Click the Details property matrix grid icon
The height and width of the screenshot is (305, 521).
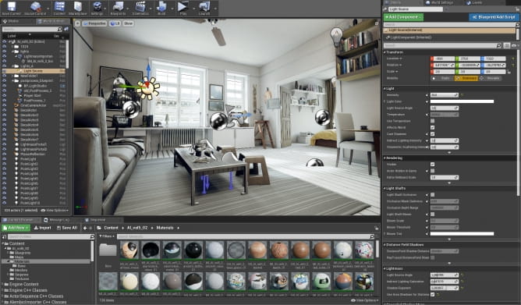pos(507,45)
